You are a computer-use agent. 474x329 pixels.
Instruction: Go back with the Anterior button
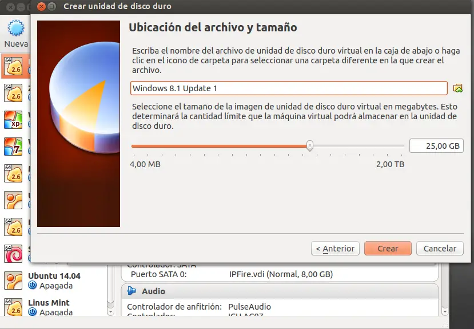pyautogui.click(x=335, y=249)
